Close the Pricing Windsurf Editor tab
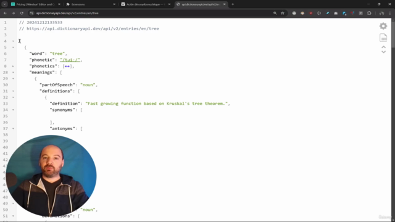Viewport: 395px width, 222px height. click(x=59, y=4)
